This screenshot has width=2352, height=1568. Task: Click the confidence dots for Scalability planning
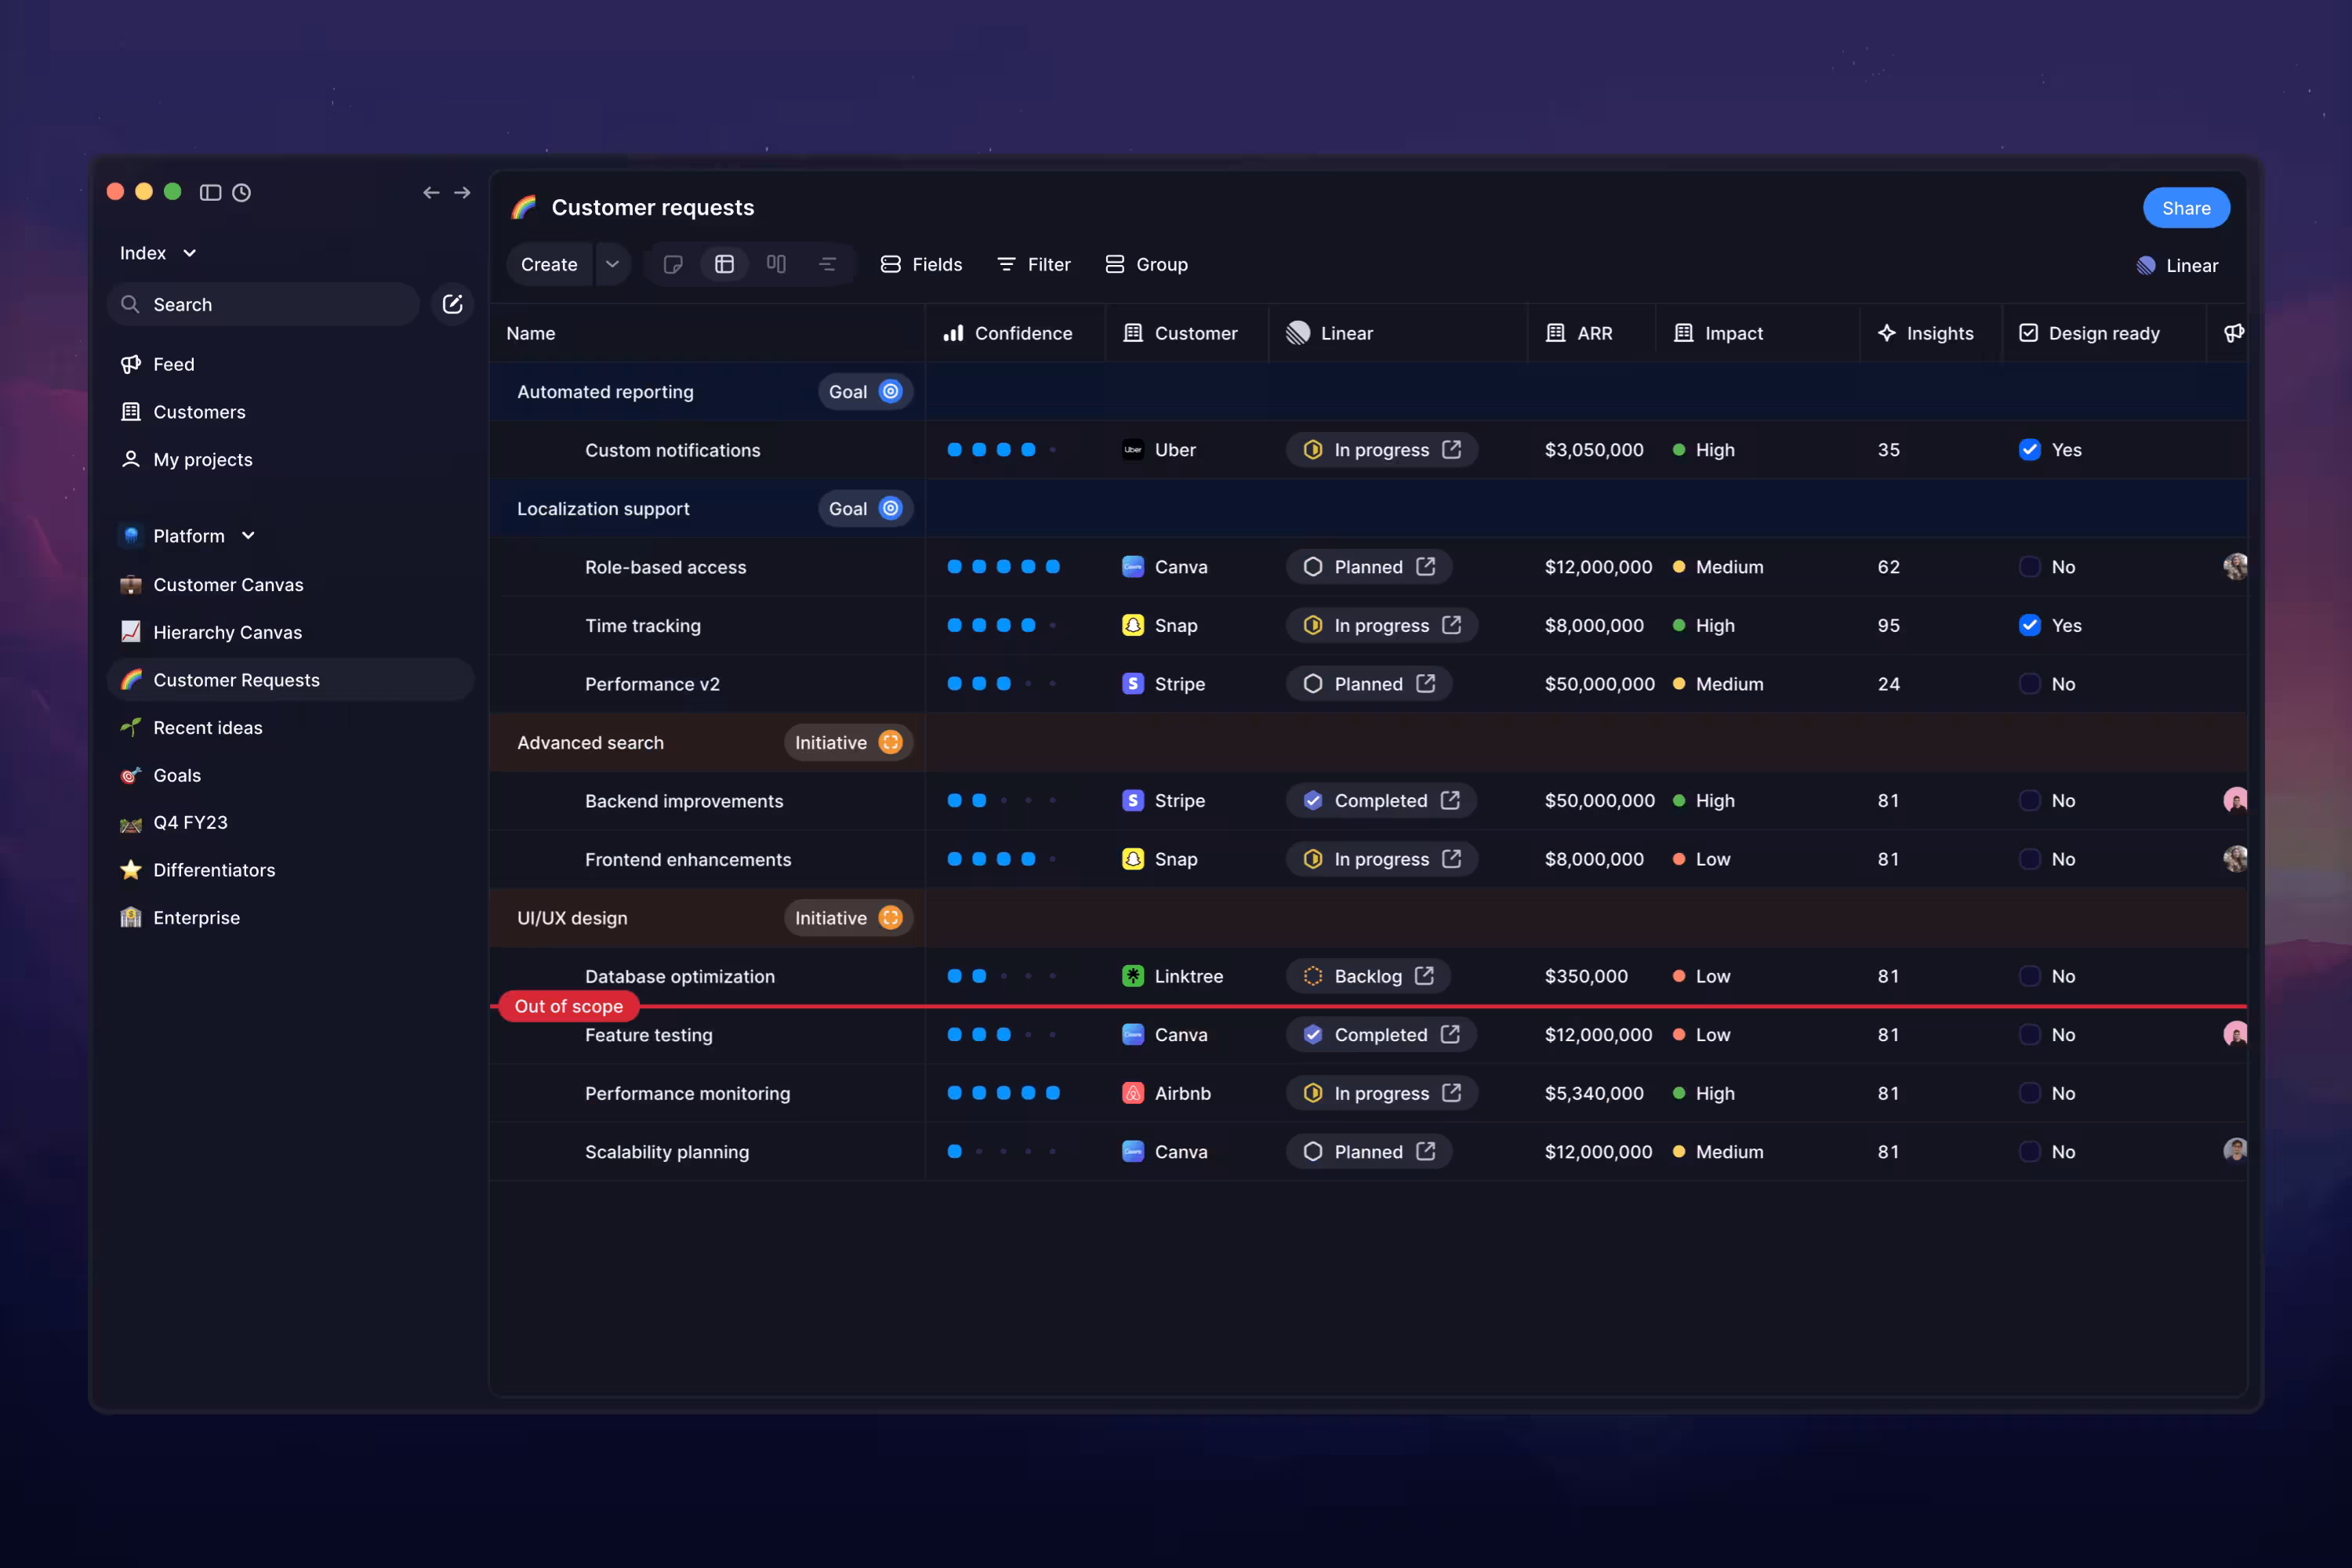pyautogui.click(x=1003, y=1151)
